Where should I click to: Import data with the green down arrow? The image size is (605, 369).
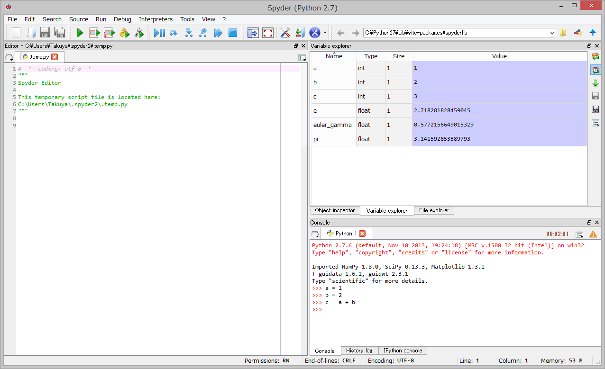click(x=596, y=83)
